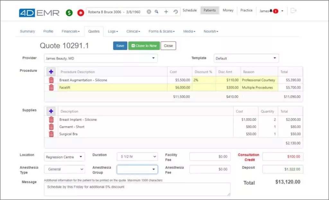The width and height of the screenshot is (329, 200).
Task: Open the Anesthesia Group dropdown
Action: click(x=137, y=169)
